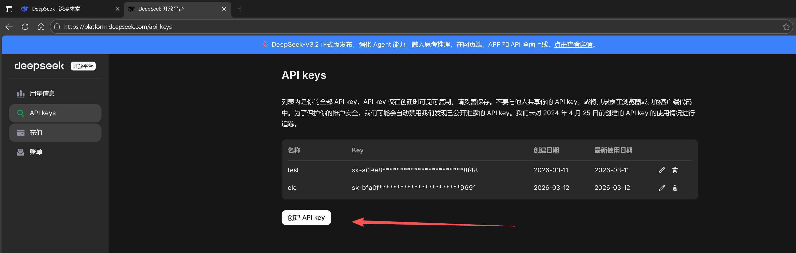Close the DeepSeek 开放平台 tab
The height and width of the screenshot is (253, 796).
[224, 9]
